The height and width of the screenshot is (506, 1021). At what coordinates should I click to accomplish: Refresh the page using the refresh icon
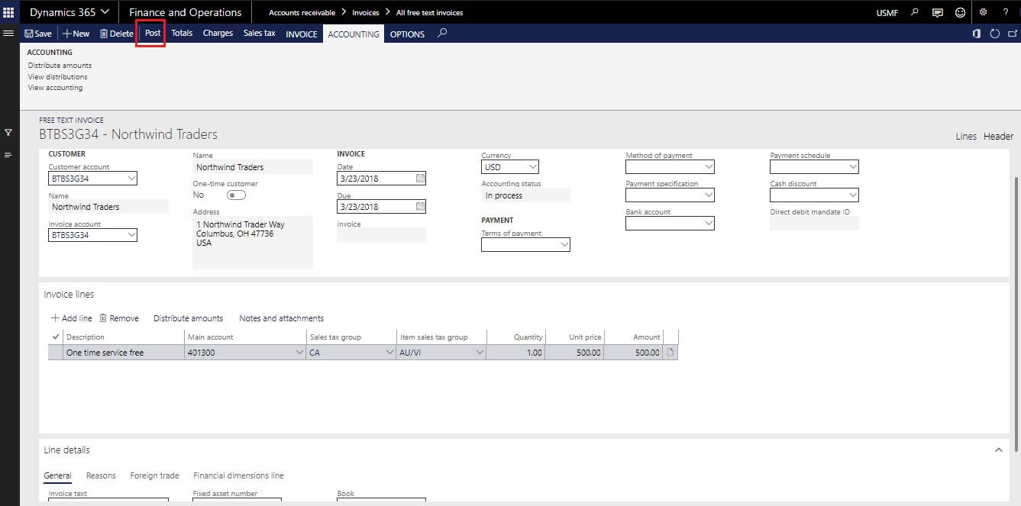(994, 34)
